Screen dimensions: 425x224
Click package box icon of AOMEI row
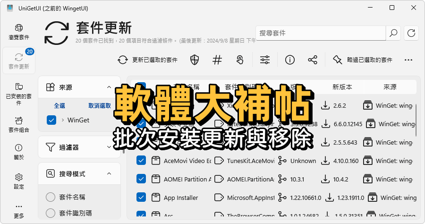pyautogui.click(x=155, y=179)
